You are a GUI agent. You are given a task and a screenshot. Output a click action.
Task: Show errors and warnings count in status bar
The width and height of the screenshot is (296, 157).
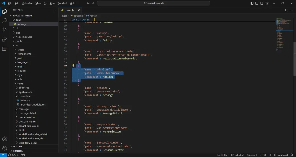13,155
